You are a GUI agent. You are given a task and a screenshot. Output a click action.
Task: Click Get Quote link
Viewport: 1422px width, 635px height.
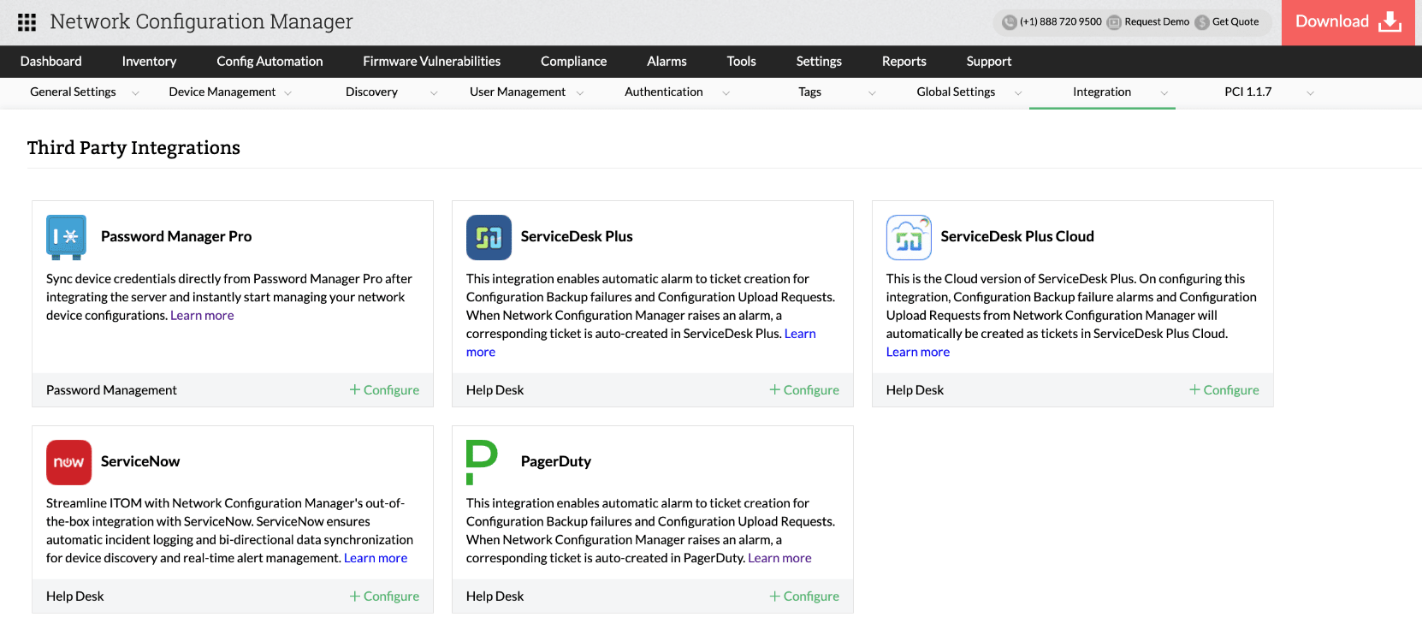pyautogui.click(x=1235, y=22)
